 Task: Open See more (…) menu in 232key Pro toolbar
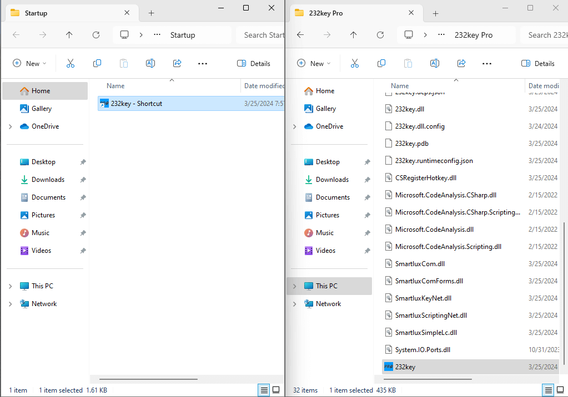(x=487, y=64)
